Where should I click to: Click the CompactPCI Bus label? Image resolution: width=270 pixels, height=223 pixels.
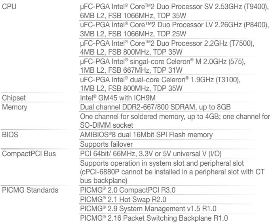click(x=29, y=154)
